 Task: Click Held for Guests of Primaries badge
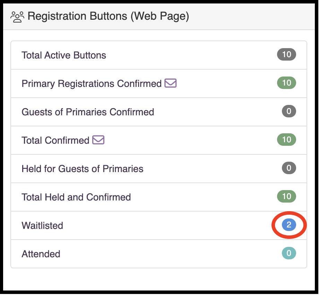click(289, 168)
